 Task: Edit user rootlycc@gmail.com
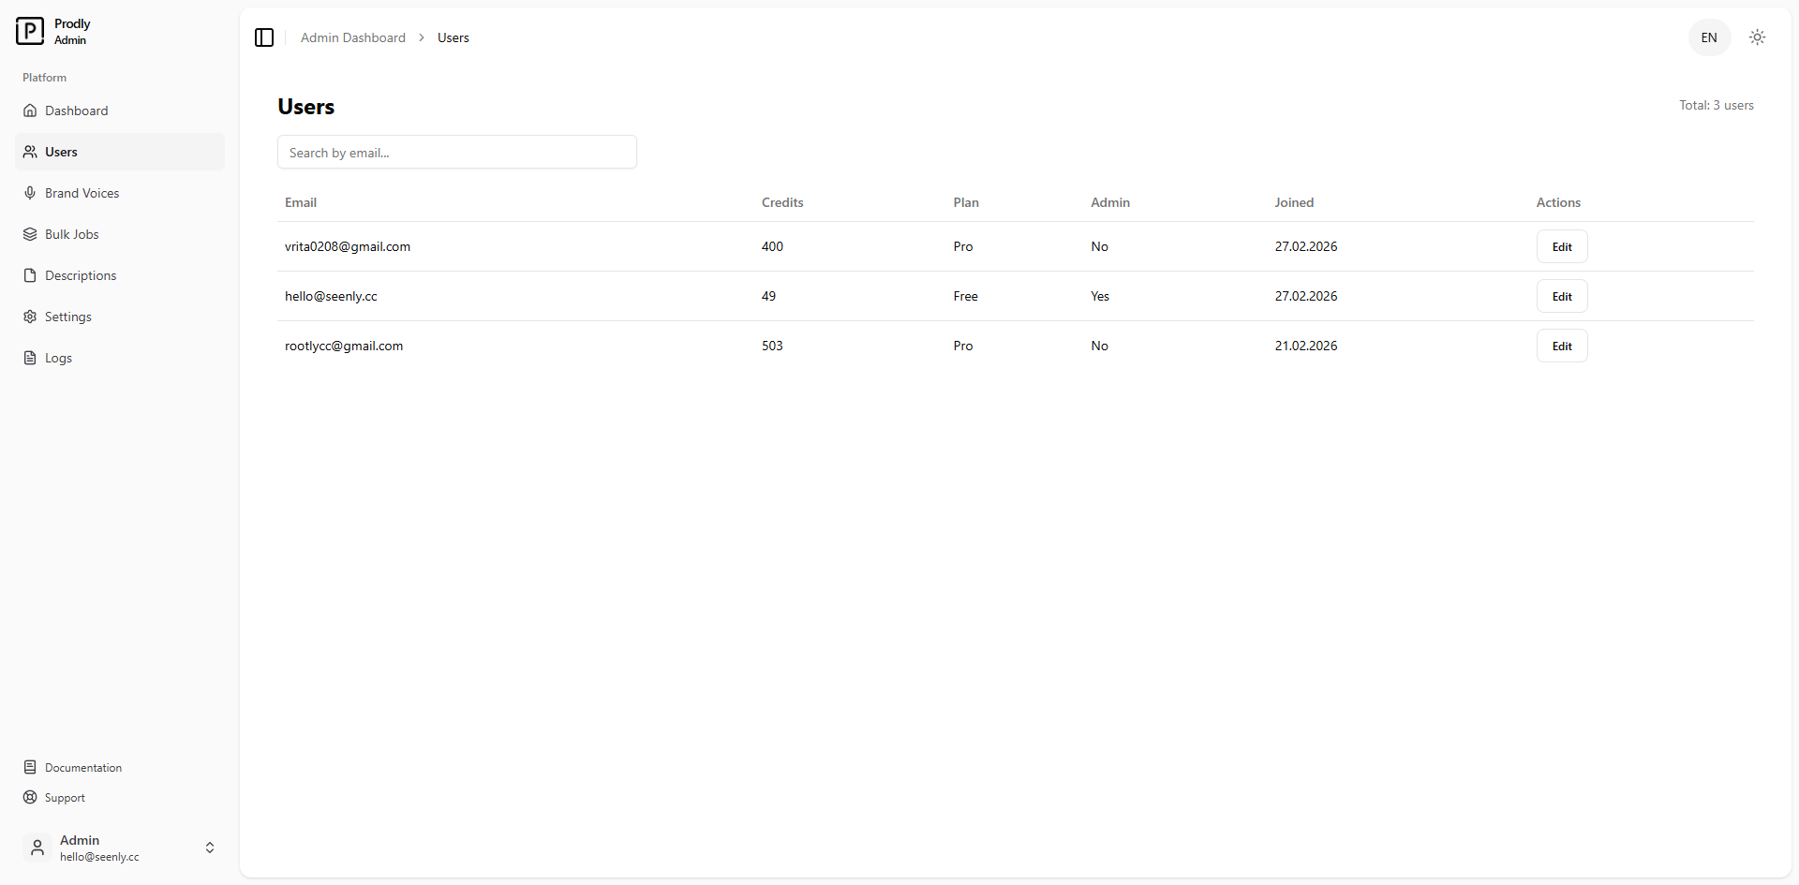[1561, 346]
